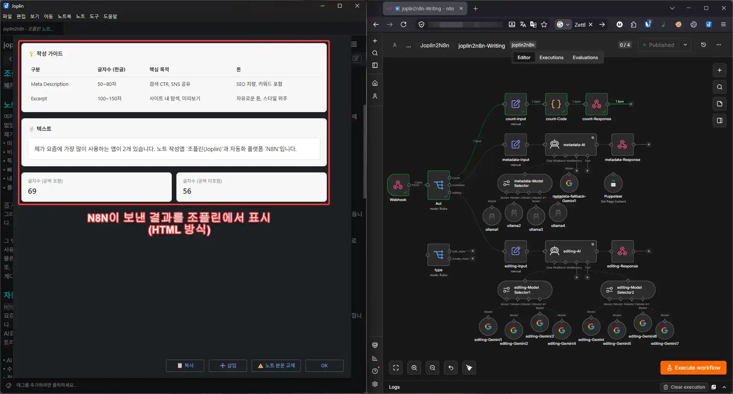Select the Editor tab in n8n
The image size is (733, 394).
tap(524, 58)
